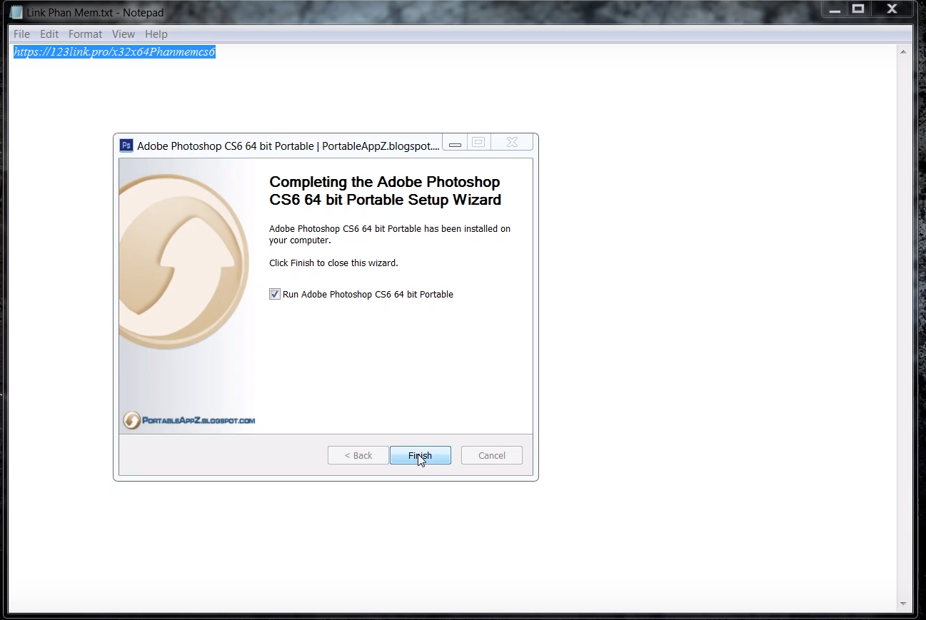The height and width of the screenshot is (620, 926).
Task: Expand the View menu in Notepad
Action: tap(123, 34)
